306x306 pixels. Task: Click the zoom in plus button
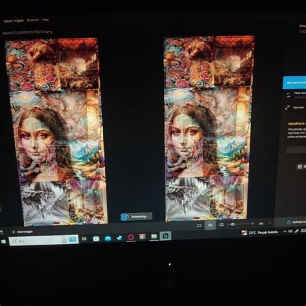point(252,224)
